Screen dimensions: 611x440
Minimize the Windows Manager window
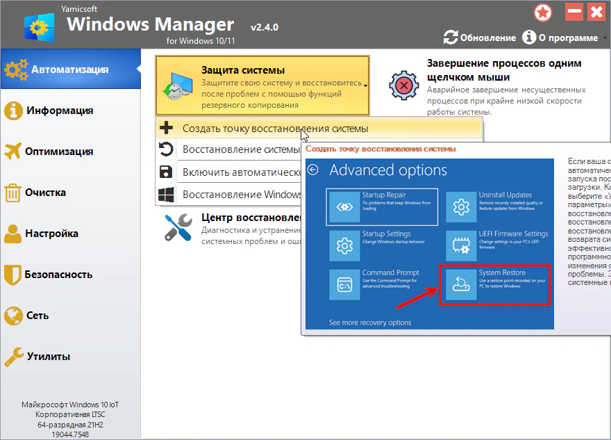574,13
